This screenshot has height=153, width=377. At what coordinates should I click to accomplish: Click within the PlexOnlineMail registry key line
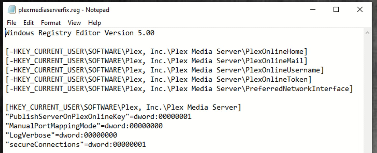click(x=156, y=61)
